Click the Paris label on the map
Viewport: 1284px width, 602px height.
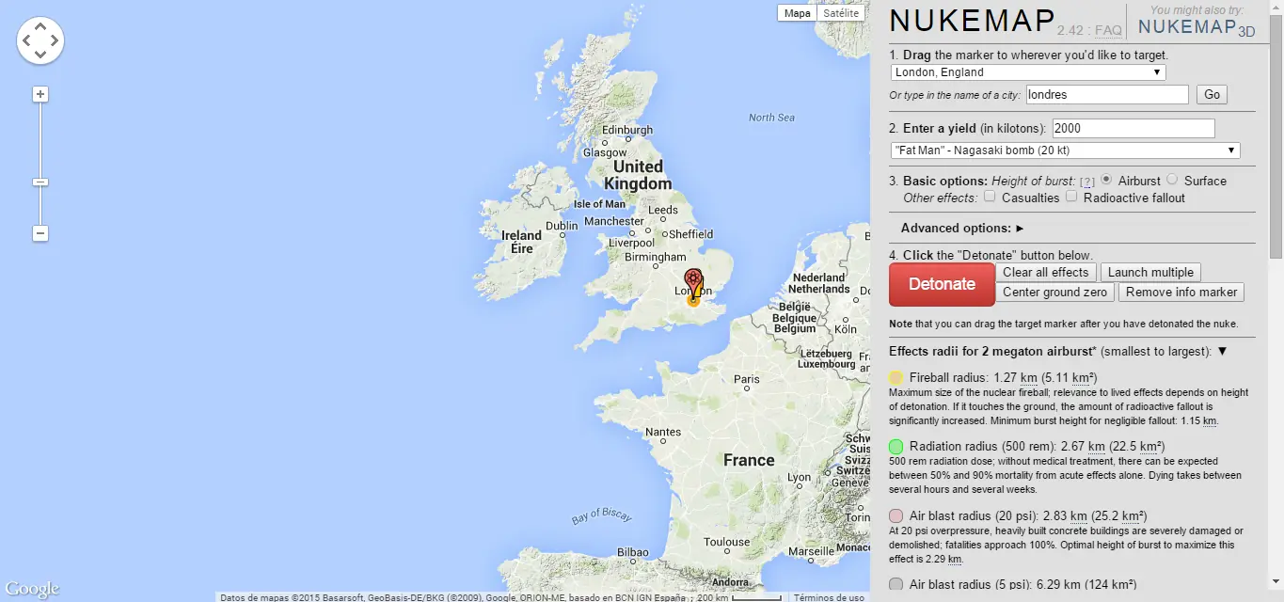tap(747, 380)
